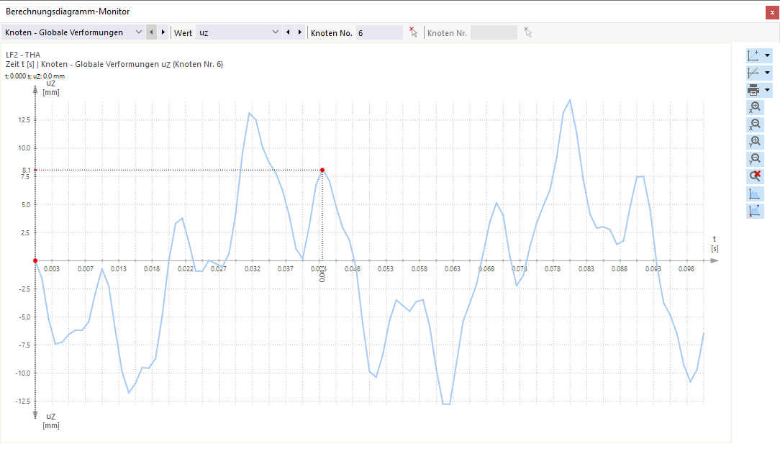This screenshot has width=780, height=449.
Task: Click the red marker at 8.1 mm peak
Action: tap(322, 170)
